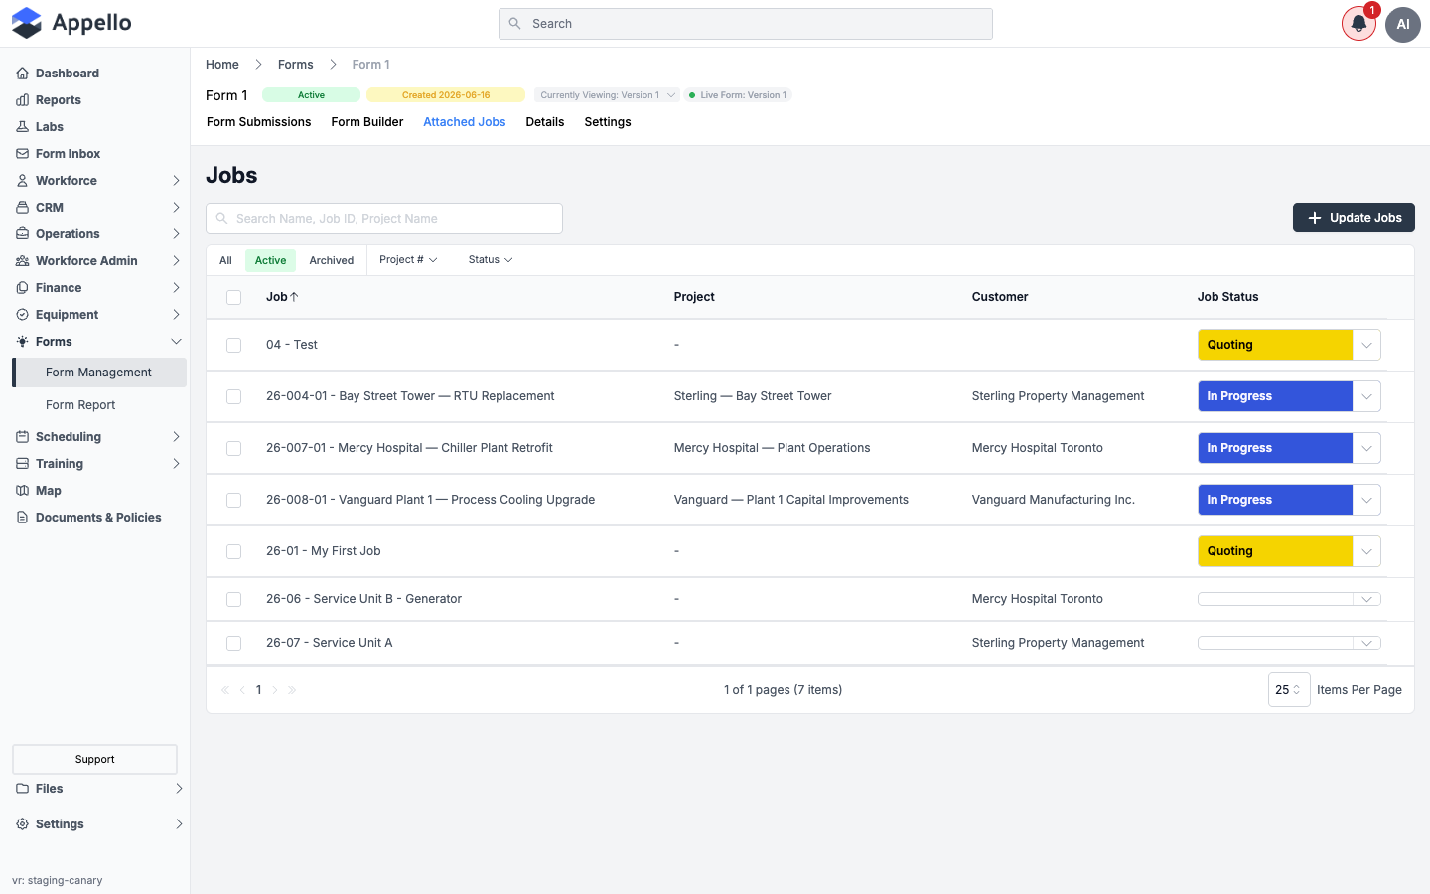This screenshot has height=894, width=1430.
Task: Check the box for 04 - Test job
Action: coord(234,345)
